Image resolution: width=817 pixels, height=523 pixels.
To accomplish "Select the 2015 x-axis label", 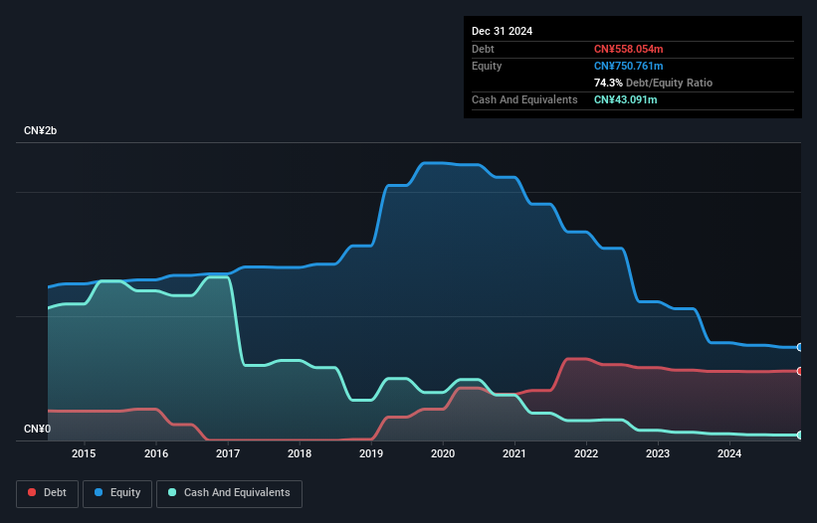I will (84, 453).
